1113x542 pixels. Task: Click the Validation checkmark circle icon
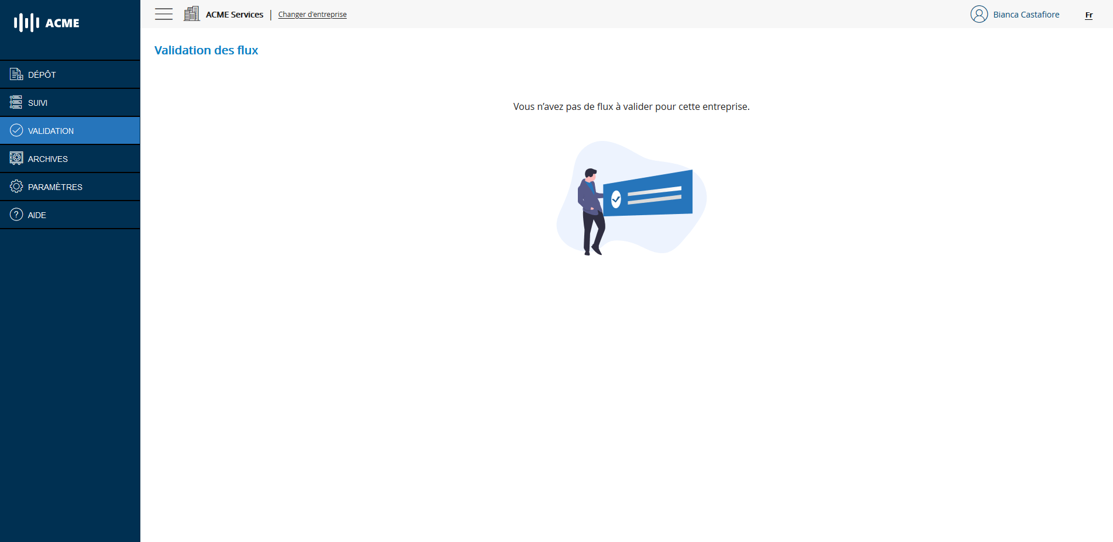(x=16, y=130)
